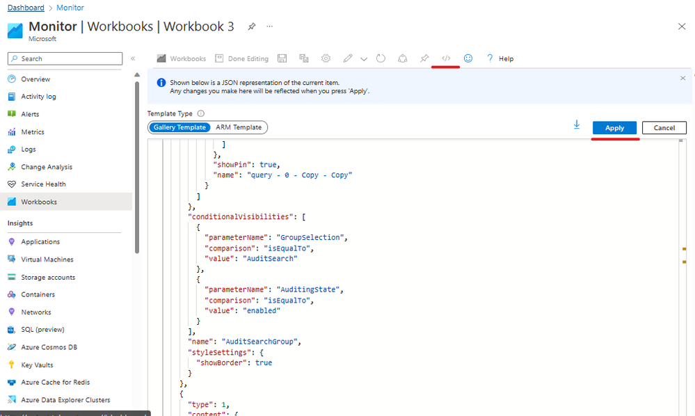Screen dimensions: 695x416
Task: Pin the blade using the title pin icon
Action: pos(252,26)
